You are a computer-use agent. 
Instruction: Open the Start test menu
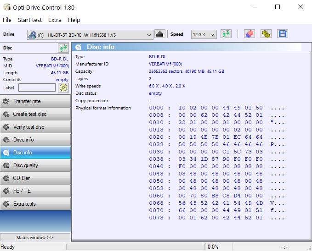tap(30, 20)
